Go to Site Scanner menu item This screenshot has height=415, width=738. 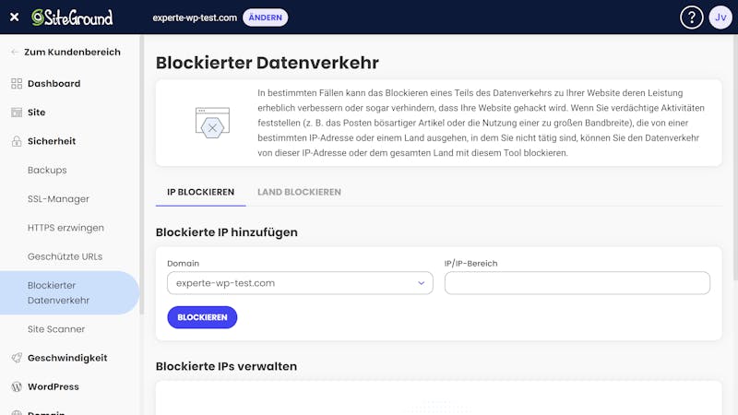[56, 329]
